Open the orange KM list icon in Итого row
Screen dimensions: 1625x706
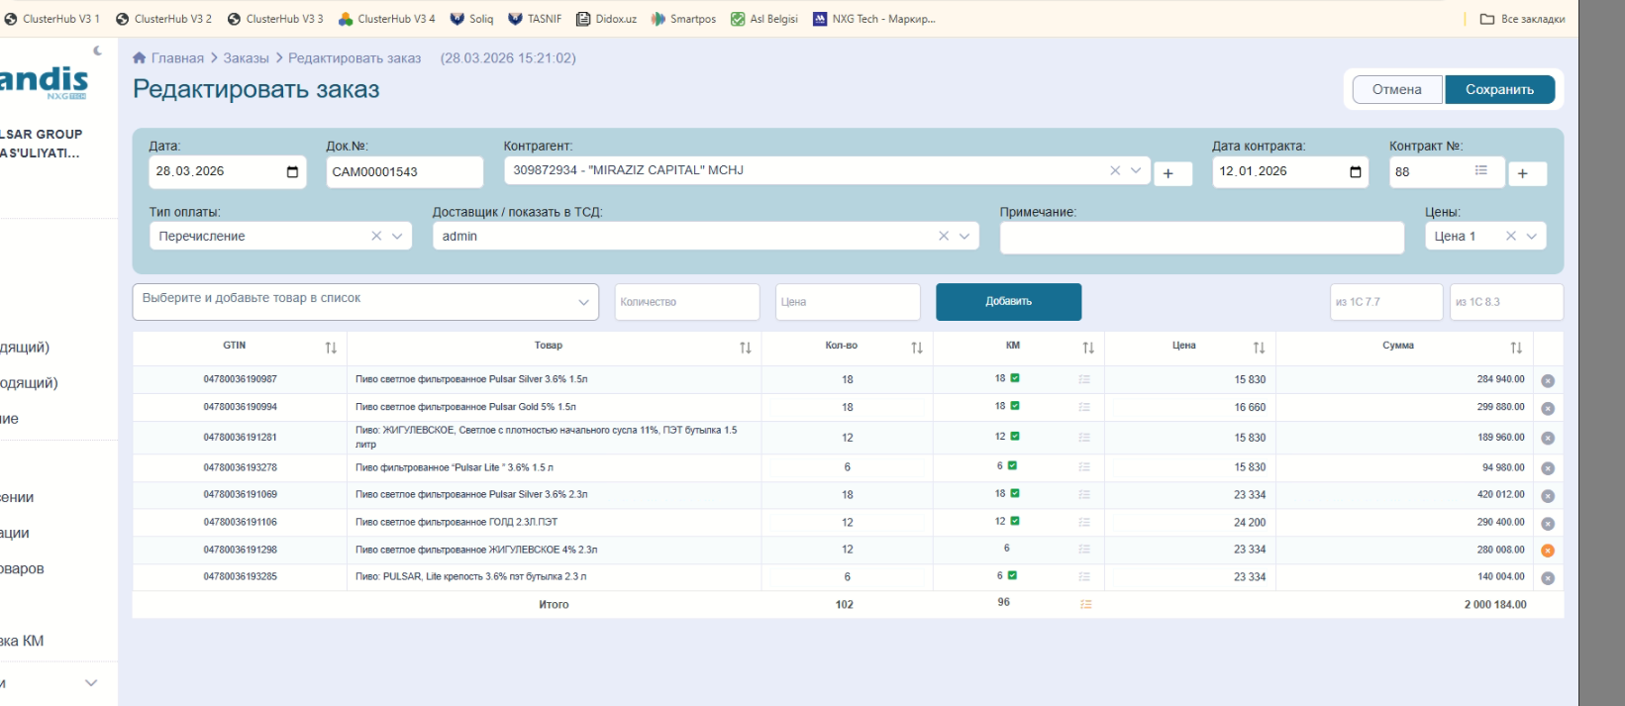pyautogui.click(x=1085, y=604)
